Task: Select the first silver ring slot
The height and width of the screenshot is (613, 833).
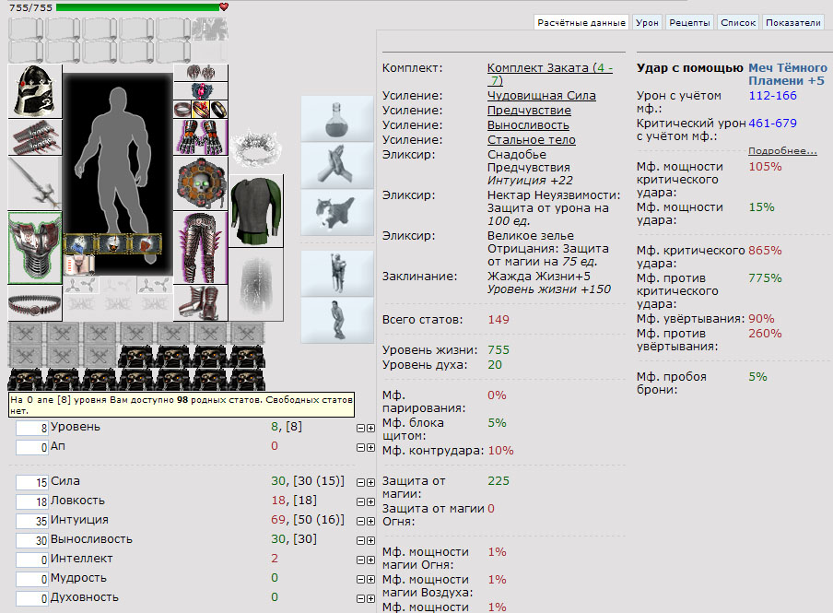Action: tap(182, 110)
